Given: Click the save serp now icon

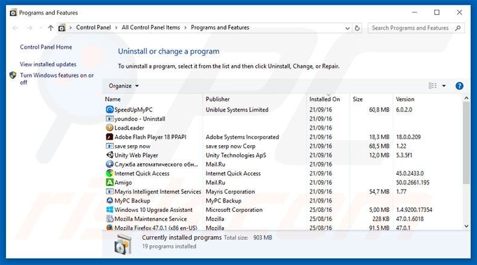Looking at the screenshot, I should coord(109,146).
